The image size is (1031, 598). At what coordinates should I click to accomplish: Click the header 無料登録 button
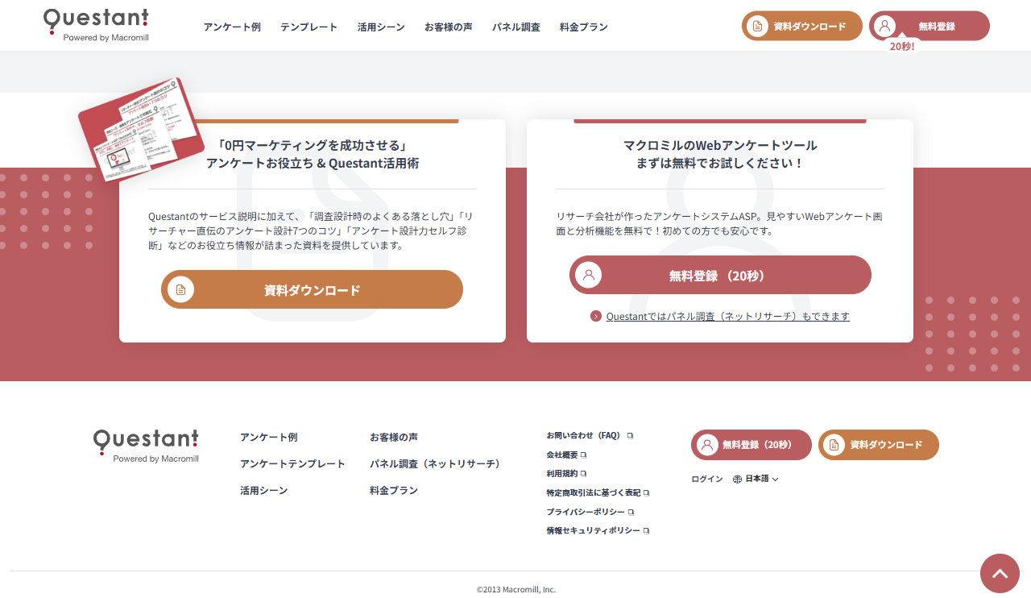(x=930, y=26)
